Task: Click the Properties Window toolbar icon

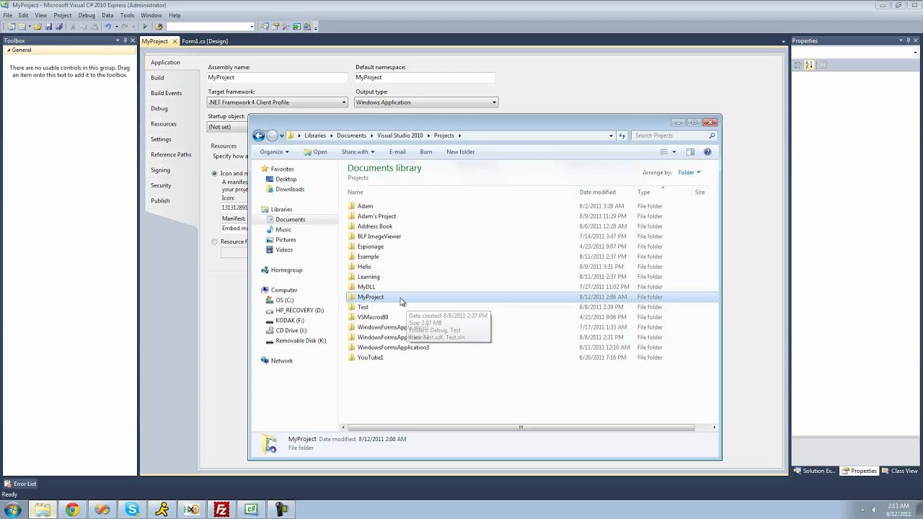Action: coord(275,27)
